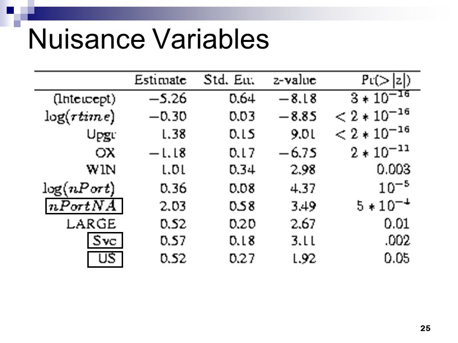Image resolution: width=458 pixels, height=343 pixels.
Task: Click the Upgr row label
Action: coord(101,135)
